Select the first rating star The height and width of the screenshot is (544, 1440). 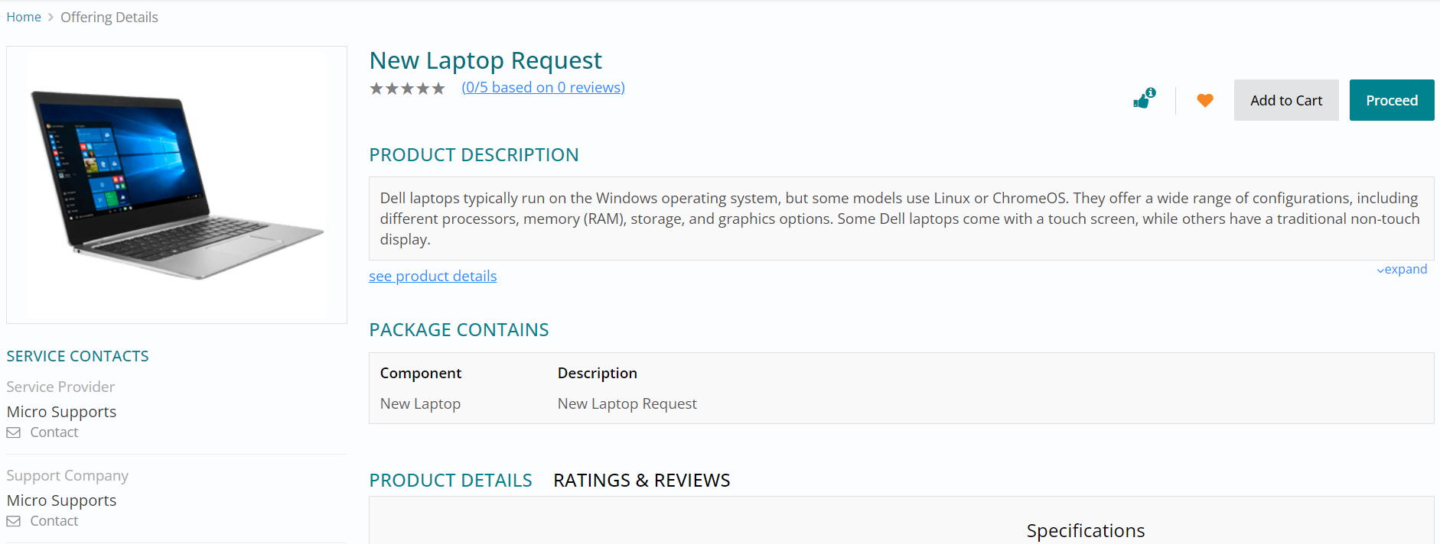click(x=376, y=89)
